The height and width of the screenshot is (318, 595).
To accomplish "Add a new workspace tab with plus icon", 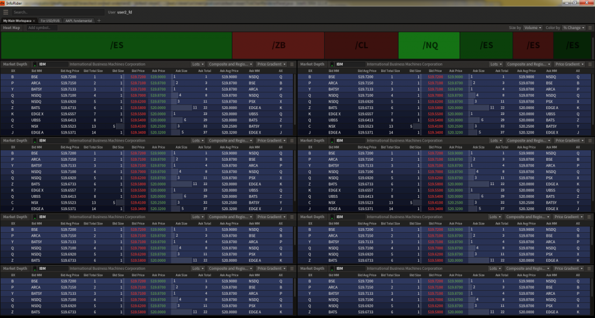I will click(99, 20).
